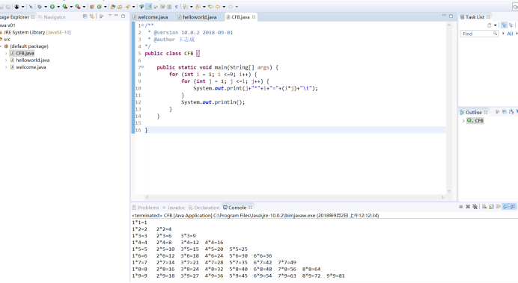518x283 pixels.
Task: Click the Previous Annotation icon
Action: pyautogui.click(x=198, y=7)
